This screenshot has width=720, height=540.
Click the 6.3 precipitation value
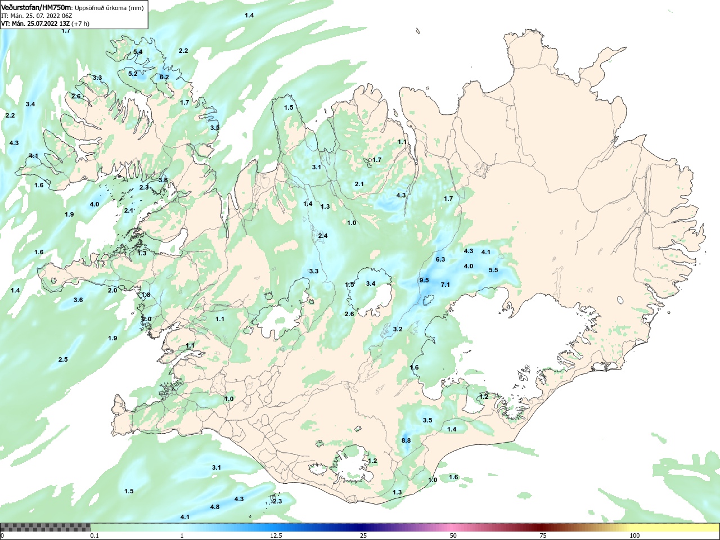pos(440,259)
